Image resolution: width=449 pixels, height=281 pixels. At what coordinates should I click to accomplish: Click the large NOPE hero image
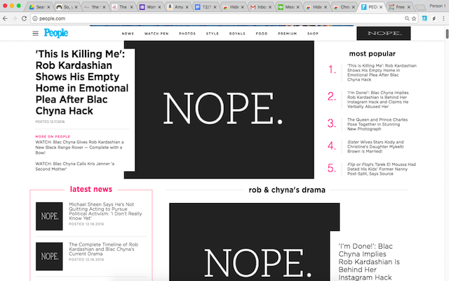[219, 110]
